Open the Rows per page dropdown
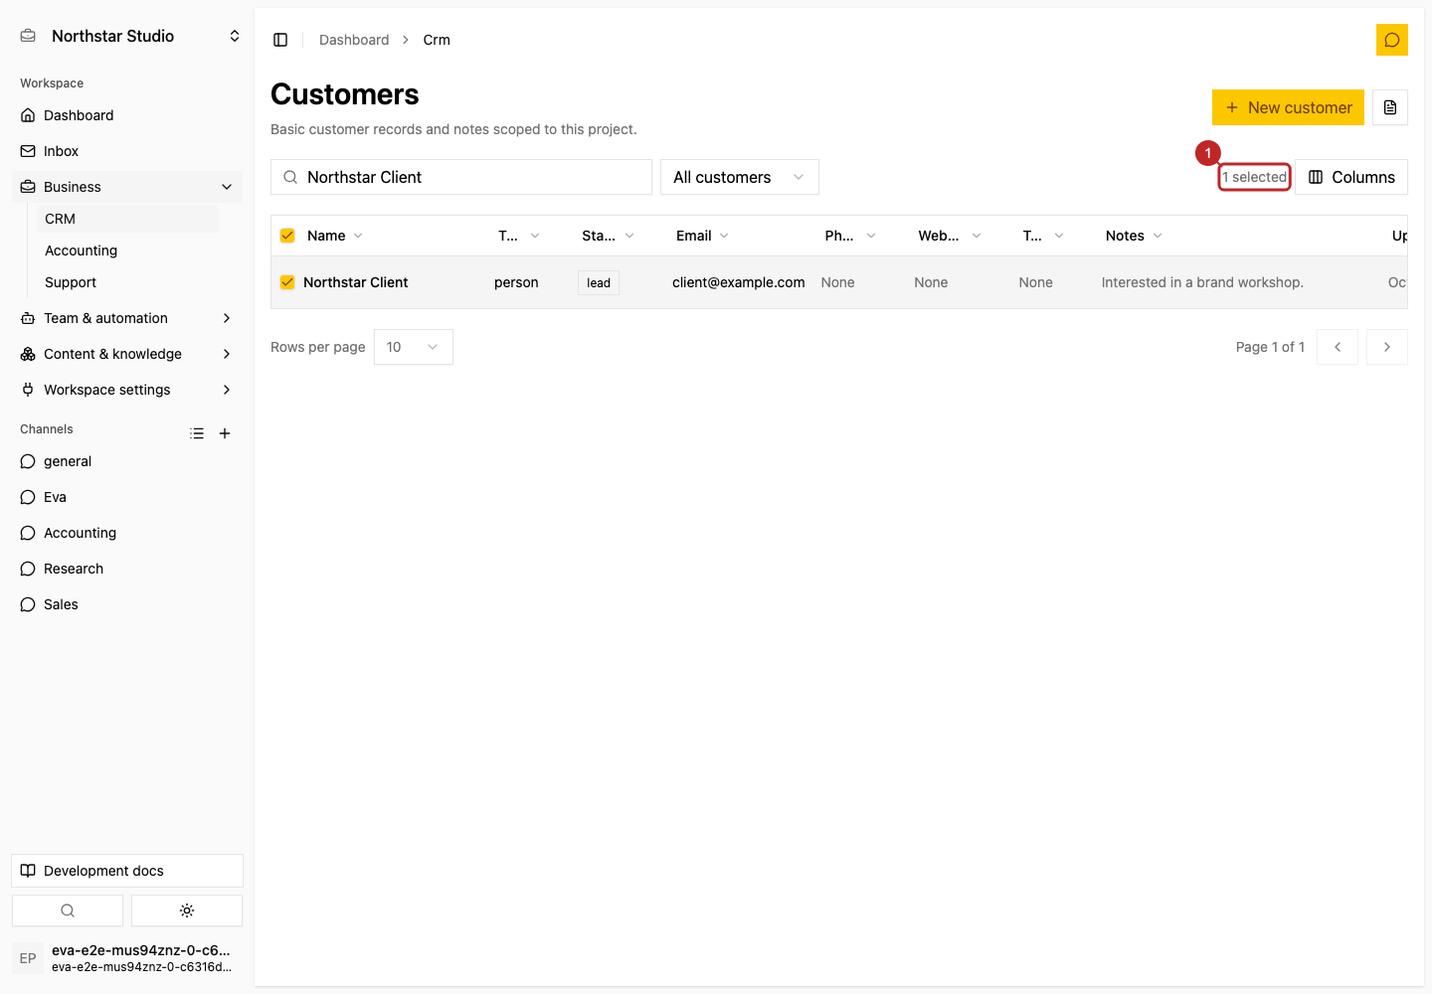 pos(414,347)
